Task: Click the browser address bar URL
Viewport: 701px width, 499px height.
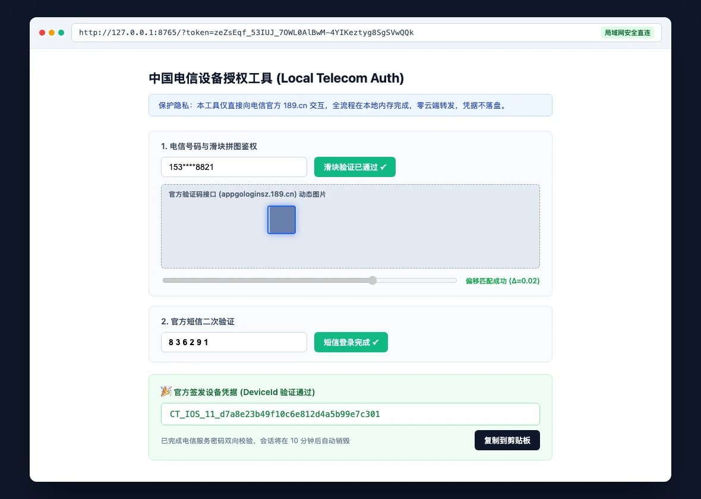Action: [x=247, y=33]
